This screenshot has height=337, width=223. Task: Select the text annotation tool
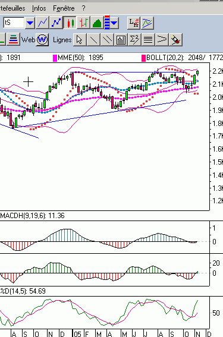pos(121,40)
